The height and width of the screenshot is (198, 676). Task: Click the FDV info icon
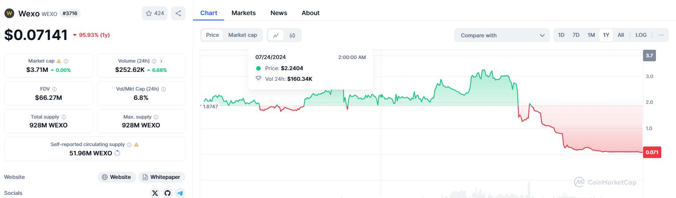click(x=54, y=89)
